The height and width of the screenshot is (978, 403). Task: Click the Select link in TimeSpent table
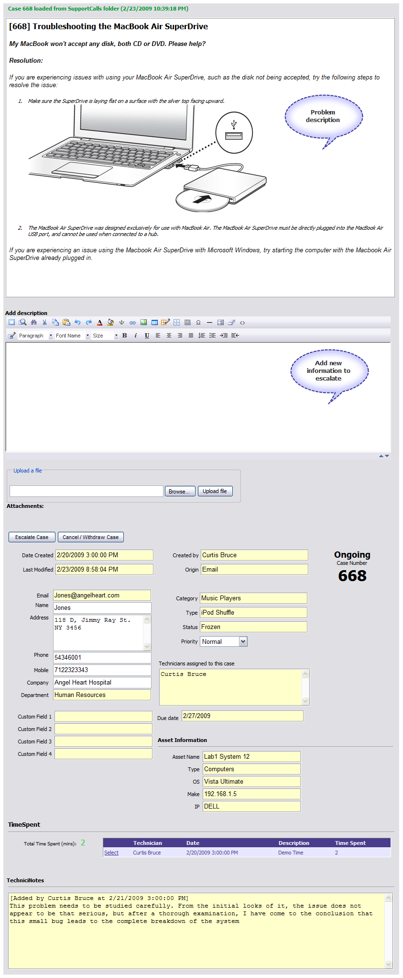pos(111,853)
